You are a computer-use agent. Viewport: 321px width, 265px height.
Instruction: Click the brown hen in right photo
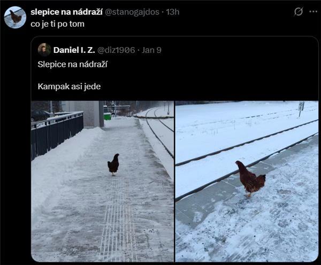(250, 179)
